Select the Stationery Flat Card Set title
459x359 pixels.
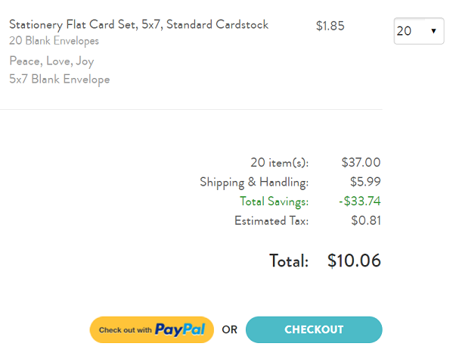[138, 25]
